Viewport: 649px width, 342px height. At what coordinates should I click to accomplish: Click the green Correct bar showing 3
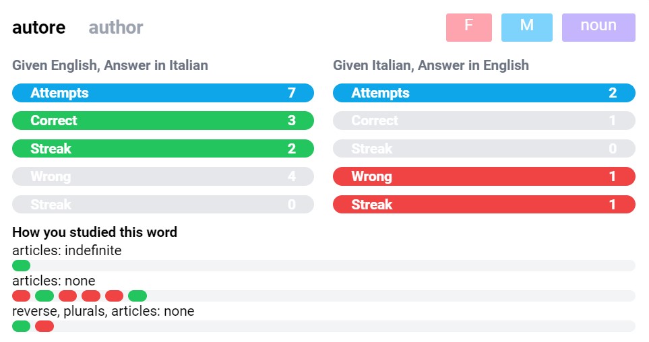coord(163,121)
